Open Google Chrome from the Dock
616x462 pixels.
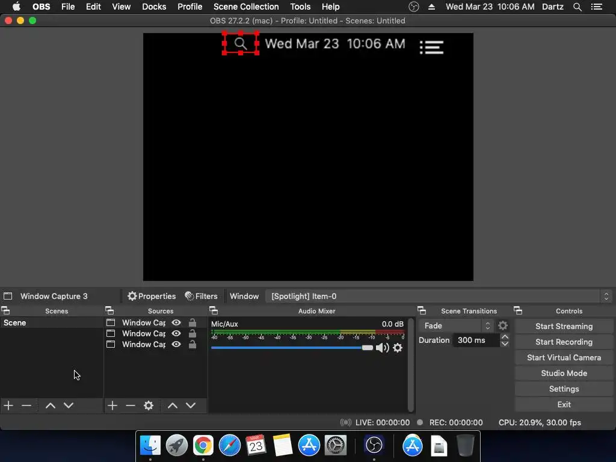pyautogui.click(x=203, y=446)
